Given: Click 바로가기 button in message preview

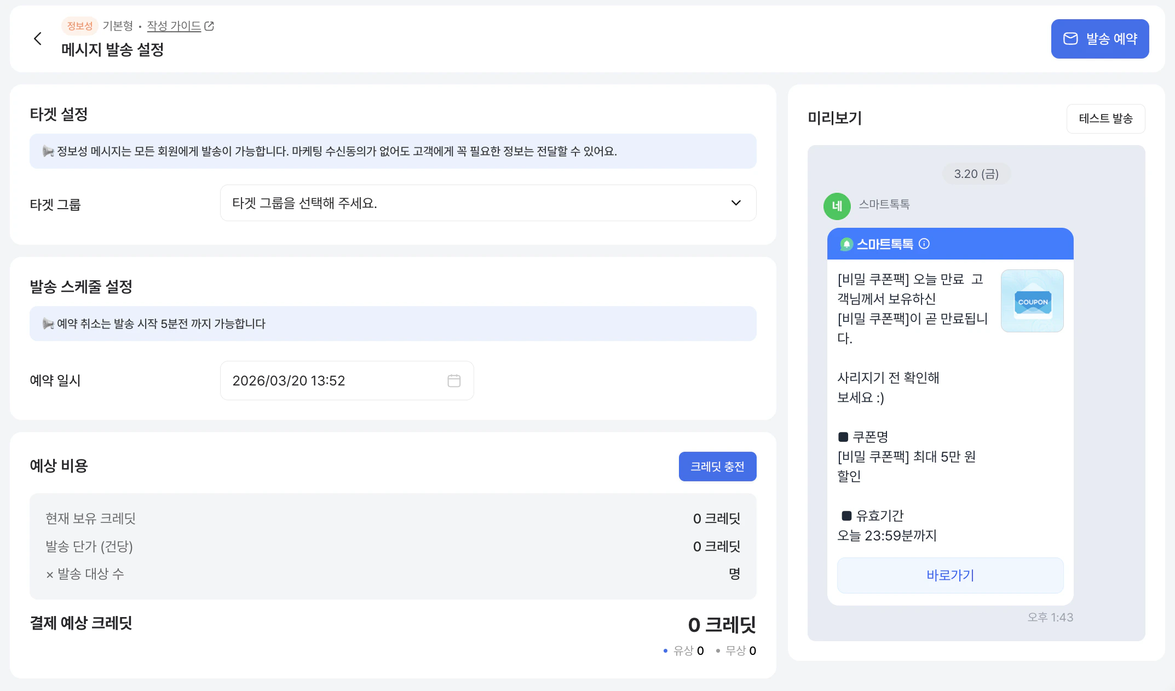Looking at the screenshot, I should pyautogui.click(x=950, y=575).
